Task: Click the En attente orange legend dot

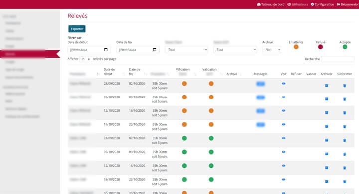Action: pyautogui.click(x=296, y=47)
